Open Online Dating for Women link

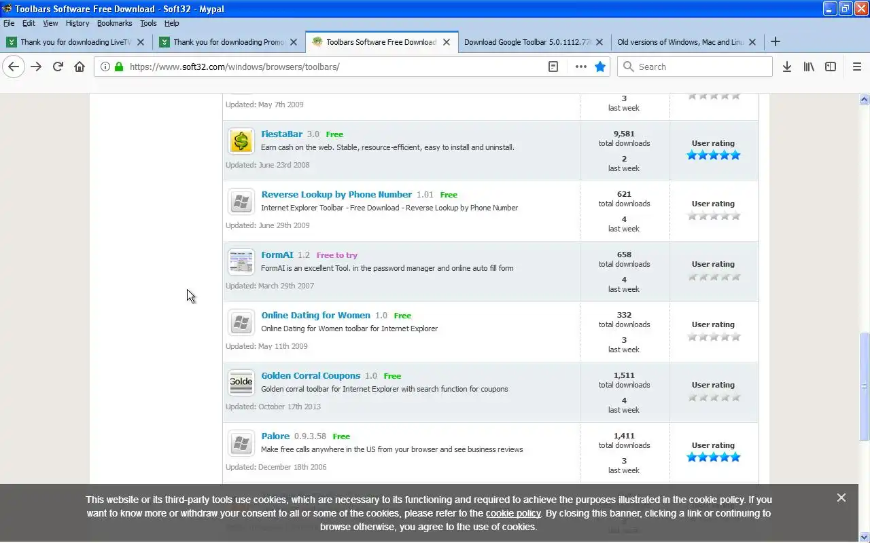315,315
